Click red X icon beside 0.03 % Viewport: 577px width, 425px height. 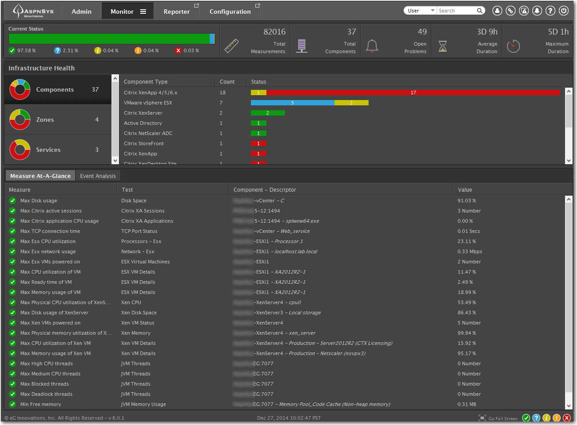(178, 50)
